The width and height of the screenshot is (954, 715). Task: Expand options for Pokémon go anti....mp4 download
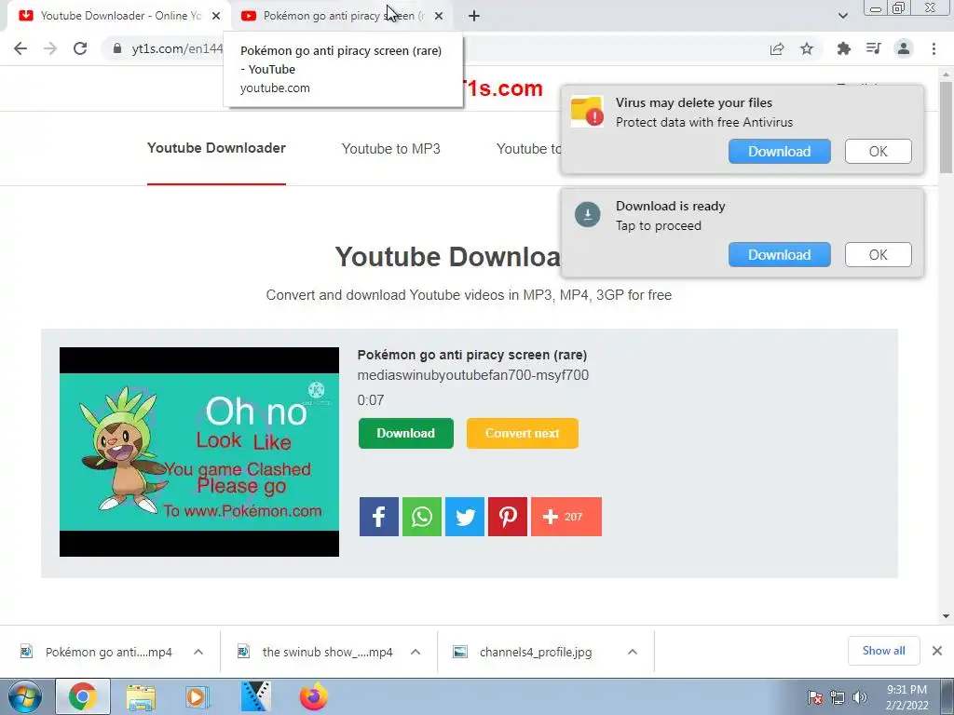click(x=198, y=652)
